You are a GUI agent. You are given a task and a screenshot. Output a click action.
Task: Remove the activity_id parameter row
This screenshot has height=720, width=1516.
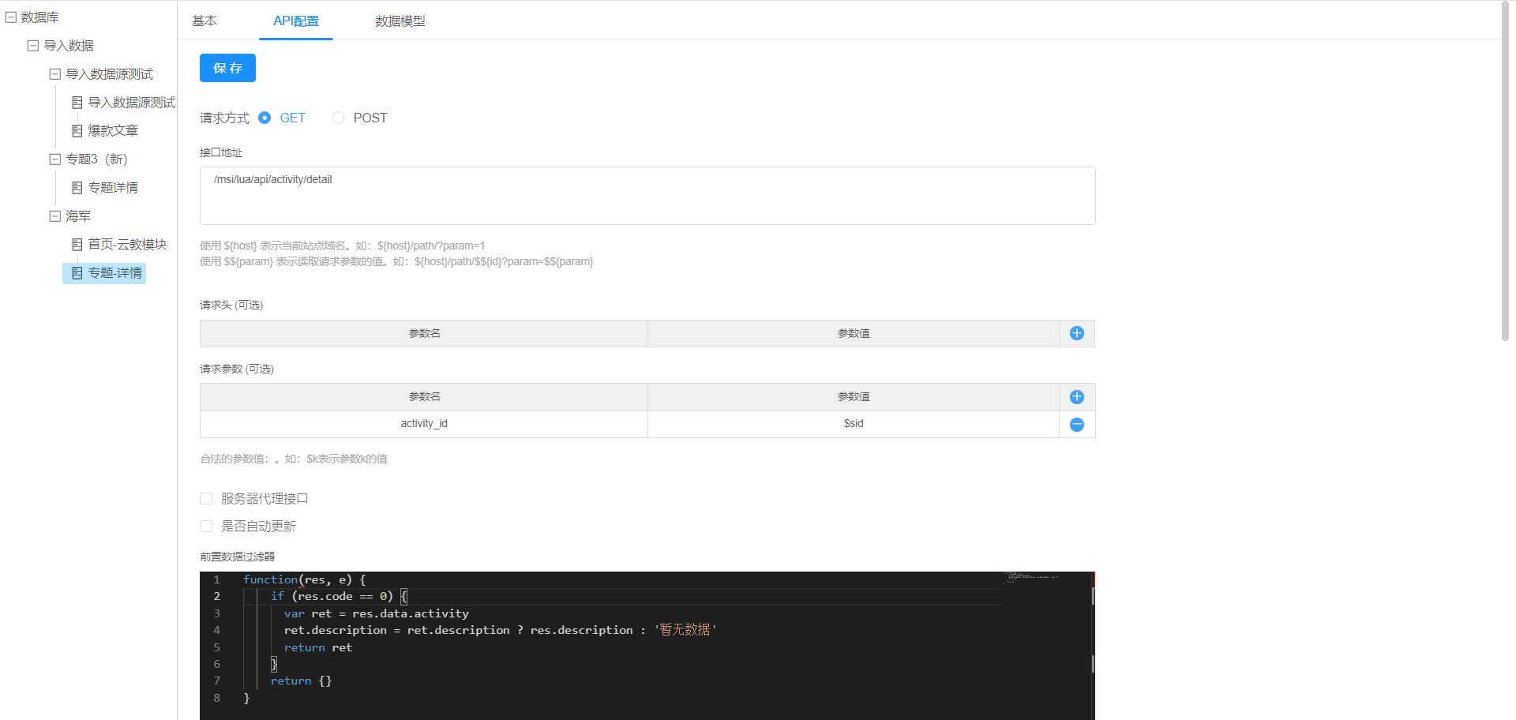coord(1076,425)
